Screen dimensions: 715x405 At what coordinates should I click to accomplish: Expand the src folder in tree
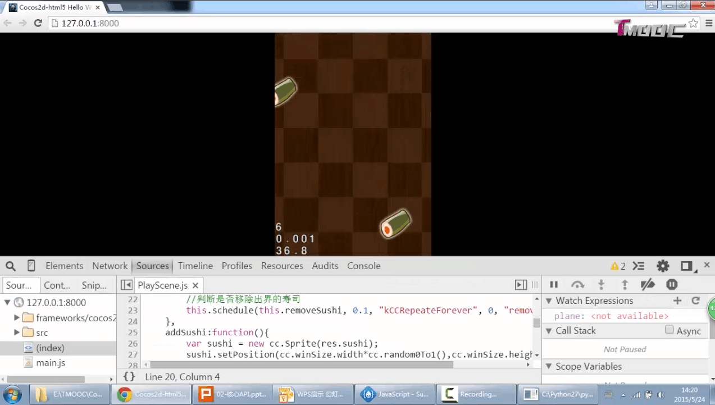point(17,333)
